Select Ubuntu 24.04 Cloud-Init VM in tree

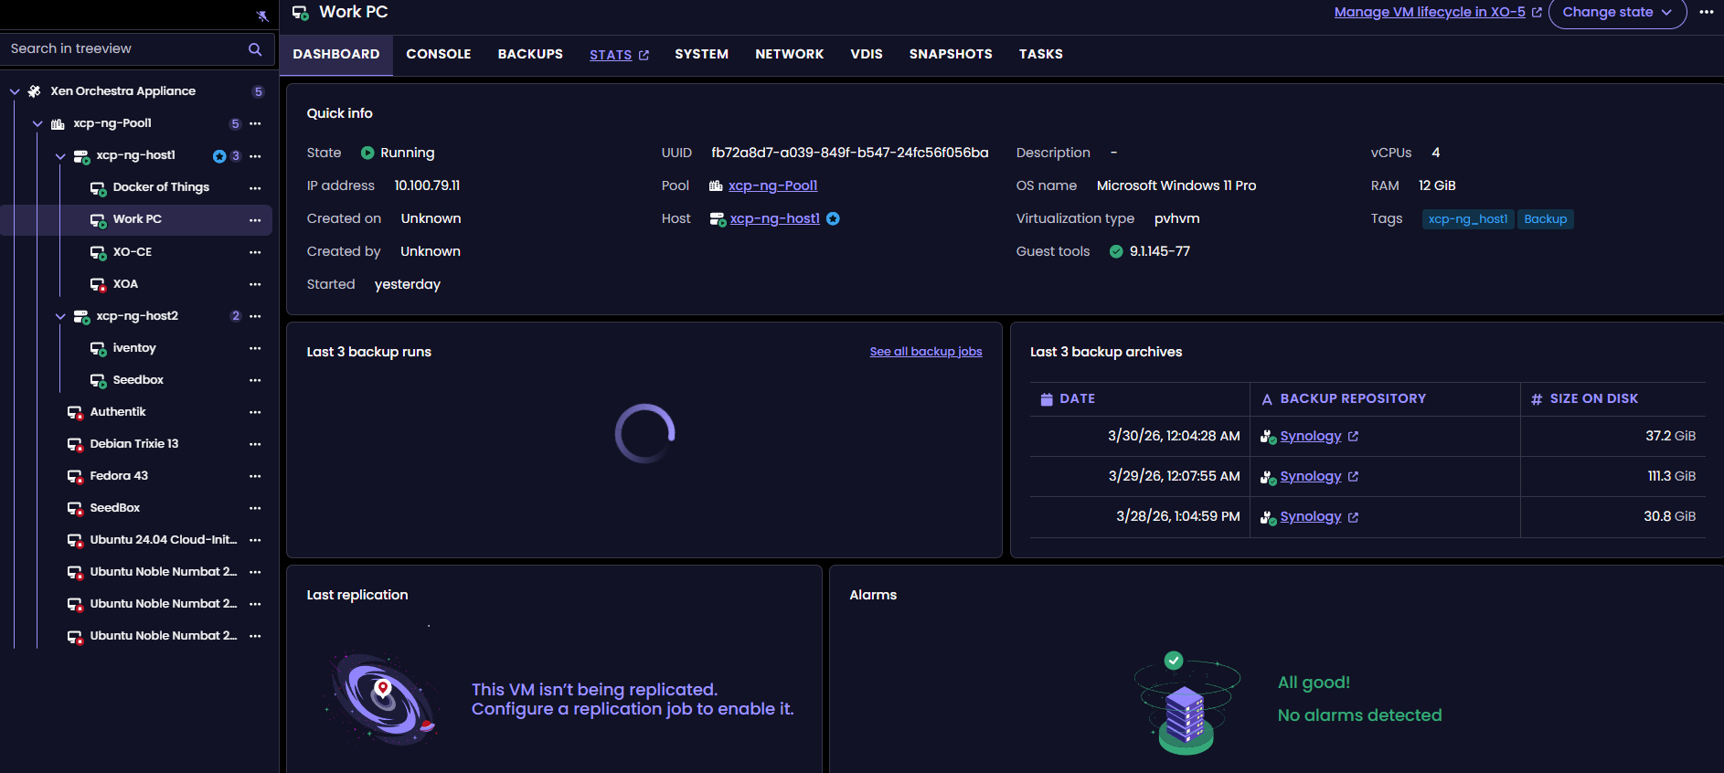(163, 540)
